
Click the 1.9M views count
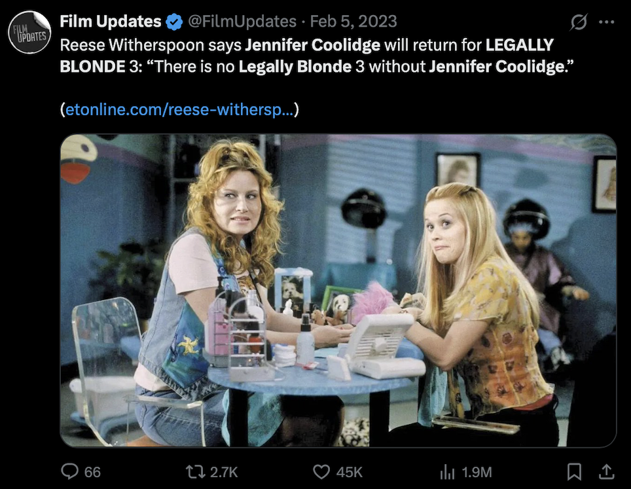pyautogui.click(x=477, y=472)
